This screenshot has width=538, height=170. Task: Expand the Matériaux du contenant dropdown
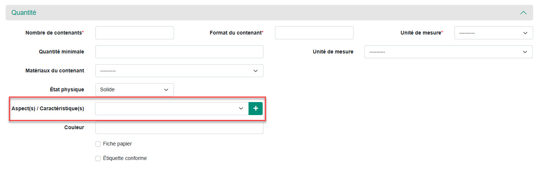(179, 71)
